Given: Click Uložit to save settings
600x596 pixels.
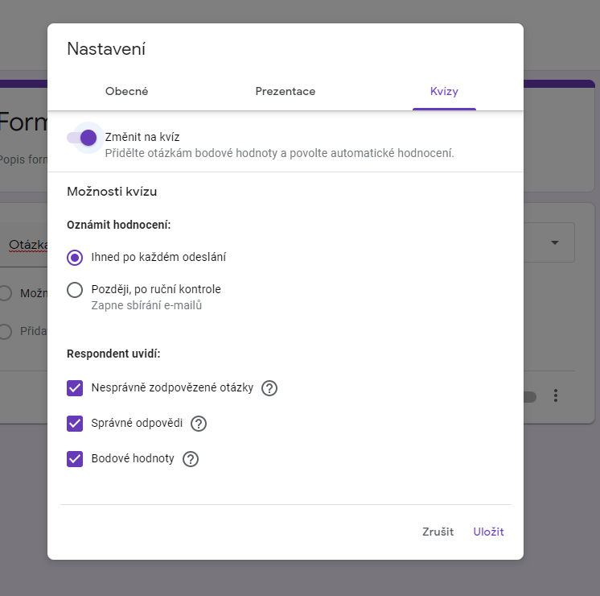Looking at the screenshot, I should pos(488,532).
